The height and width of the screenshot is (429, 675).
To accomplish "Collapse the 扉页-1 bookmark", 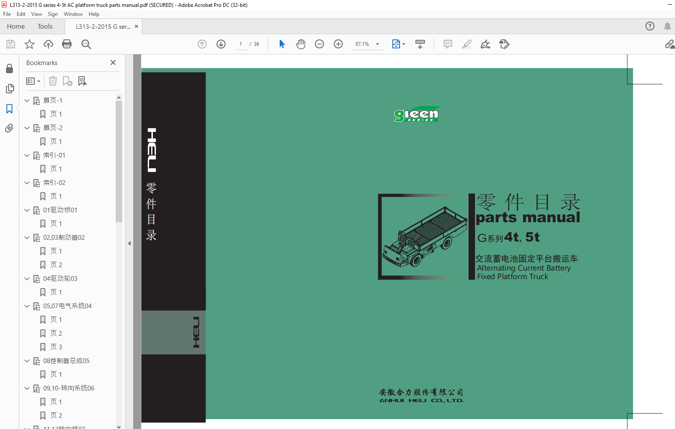I will point(27,101).
